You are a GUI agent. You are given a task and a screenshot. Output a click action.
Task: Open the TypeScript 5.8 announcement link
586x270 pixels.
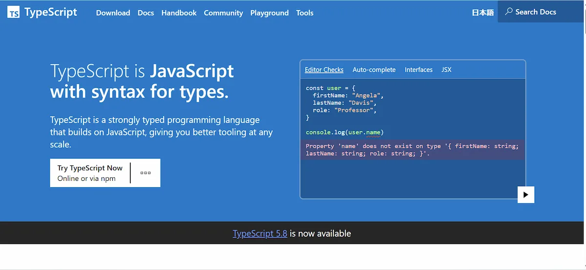pyautogui.click(x=260, y=233)
